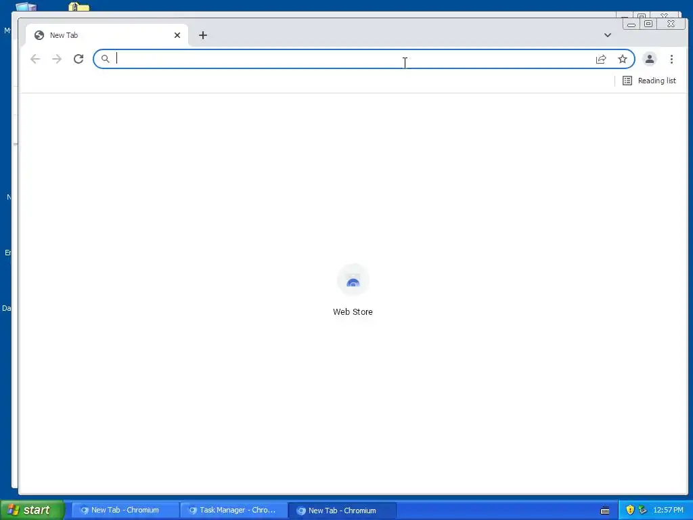The height and width of the screenshot is (520, 693).
Task: Click the Web Store label
Action: pyautogui.click(x=353, y=311)
